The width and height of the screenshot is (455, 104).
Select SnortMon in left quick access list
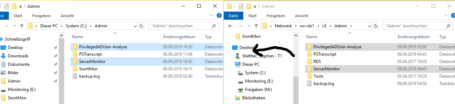click(17, 98)
